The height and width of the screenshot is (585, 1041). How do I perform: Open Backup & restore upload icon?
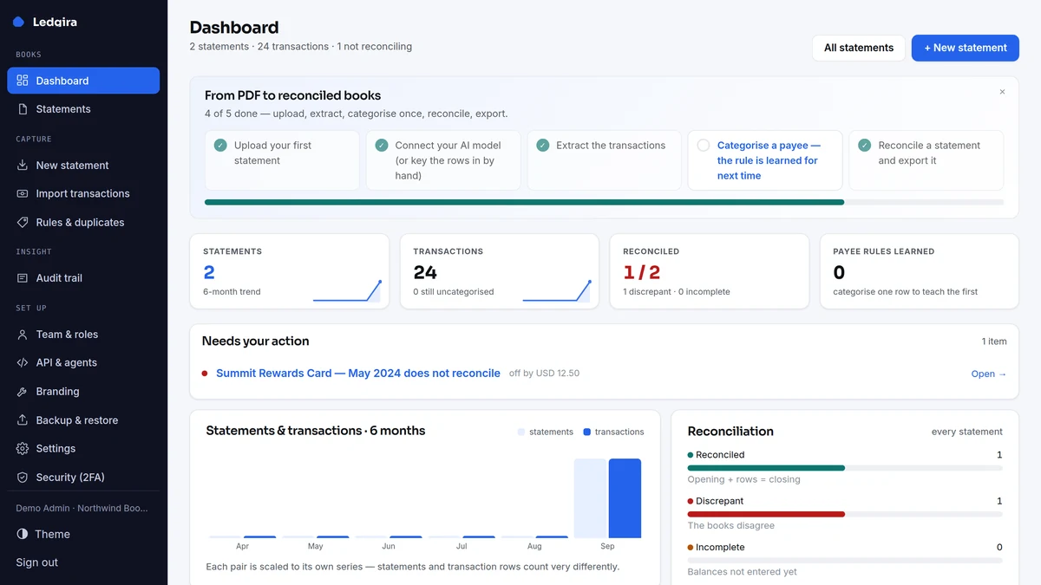[x=23, y=420]
